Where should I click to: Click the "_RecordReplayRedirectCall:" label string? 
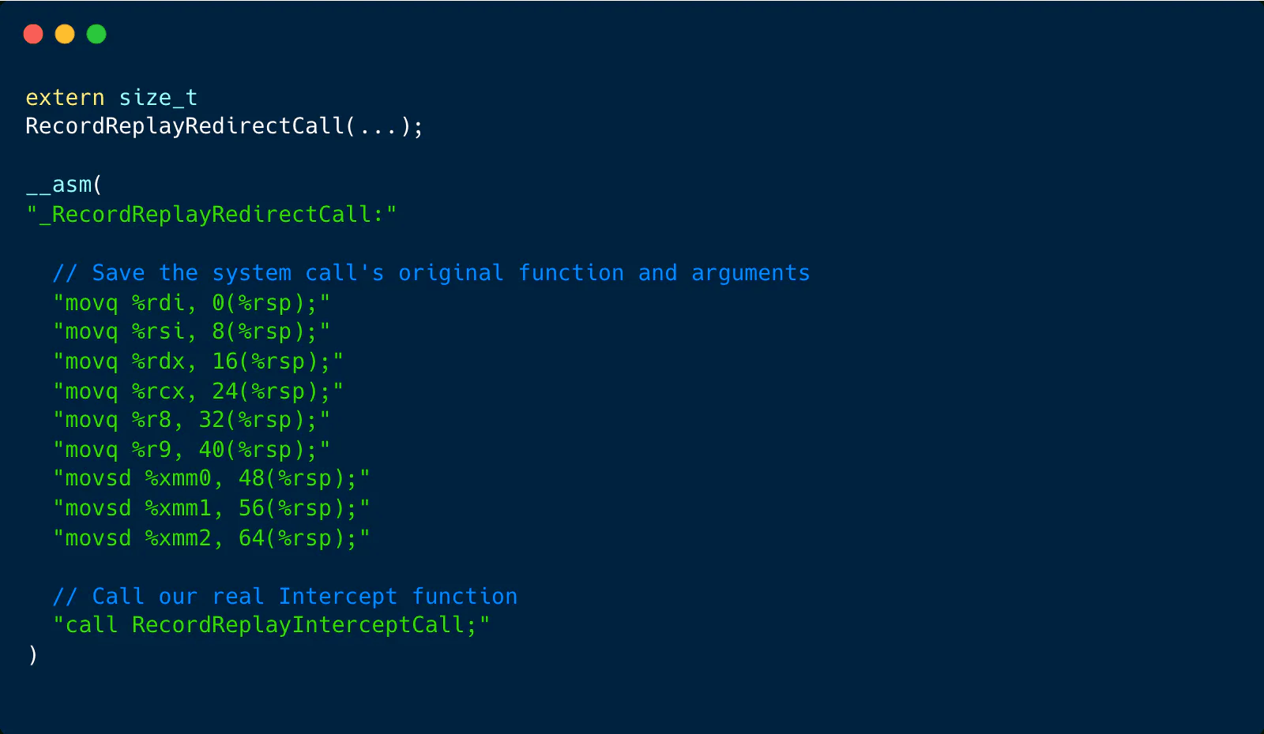pos(211,215)
